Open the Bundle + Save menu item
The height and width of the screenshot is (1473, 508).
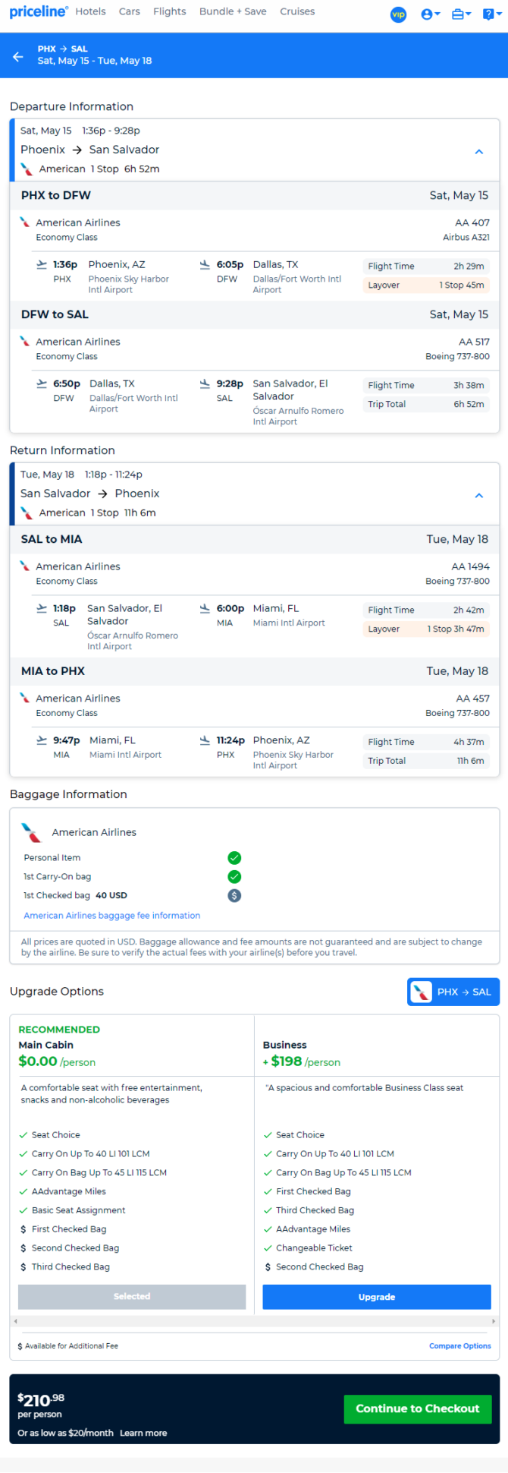coord(233,11)
